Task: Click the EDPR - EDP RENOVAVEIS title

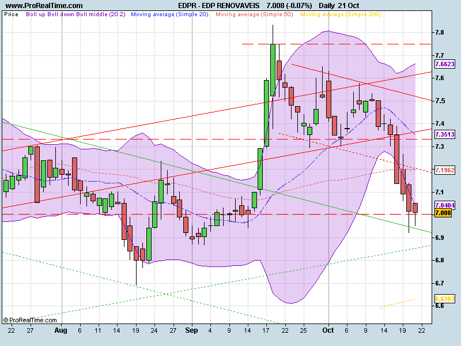Action: point(219,5)
